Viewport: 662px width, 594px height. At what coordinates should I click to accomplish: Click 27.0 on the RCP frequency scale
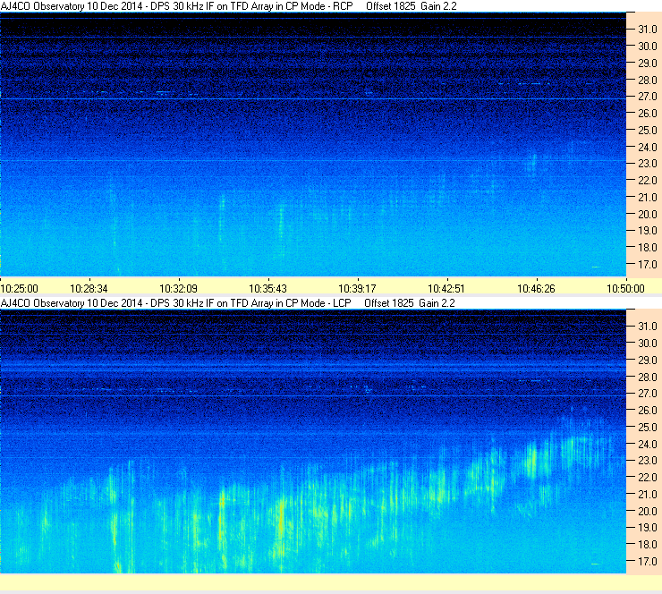point(647,97)
